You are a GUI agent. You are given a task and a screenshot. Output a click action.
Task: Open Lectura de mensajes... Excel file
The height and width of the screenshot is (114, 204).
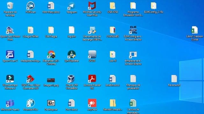(x=133, y=103)
